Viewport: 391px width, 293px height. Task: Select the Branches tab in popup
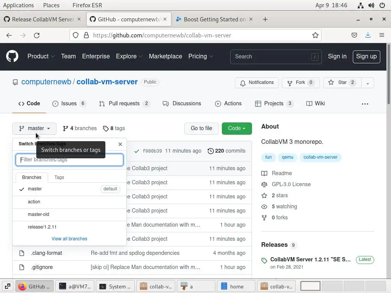32,177
